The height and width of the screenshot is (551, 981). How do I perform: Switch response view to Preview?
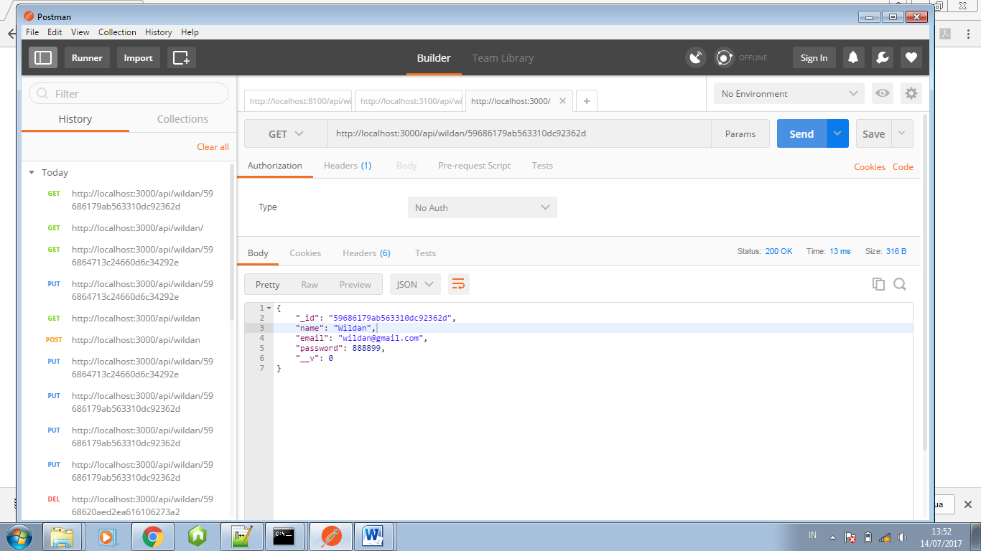click(x=355, y=284)
